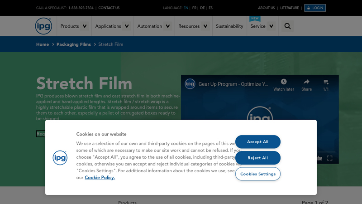Expand the Applications dropdown arrow
The width and height of the screenshot is (362, 204).
127,26
